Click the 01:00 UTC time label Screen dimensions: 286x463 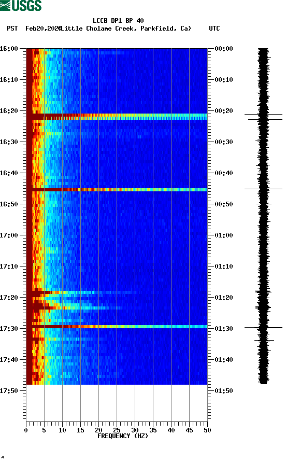click(x=224, y=235)
